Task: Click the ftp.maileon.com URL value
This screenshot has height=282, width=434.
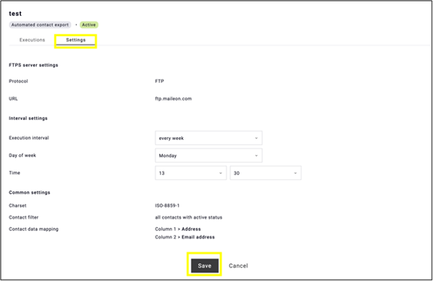Action: point(174,98)
